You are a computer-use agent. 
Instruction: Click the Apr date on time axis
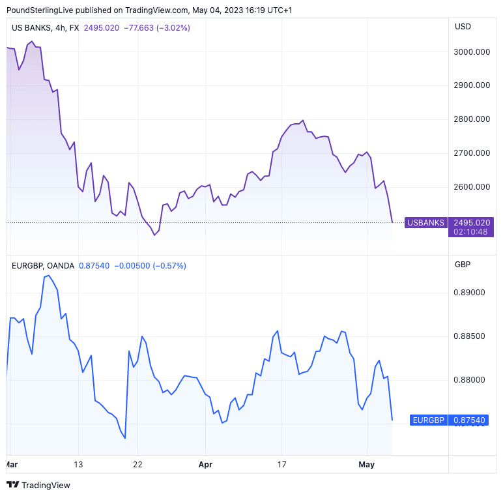[205, 465]
